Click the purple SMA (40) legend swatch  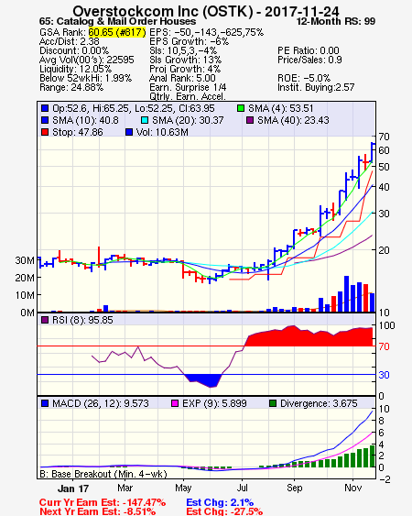(250, 120)
